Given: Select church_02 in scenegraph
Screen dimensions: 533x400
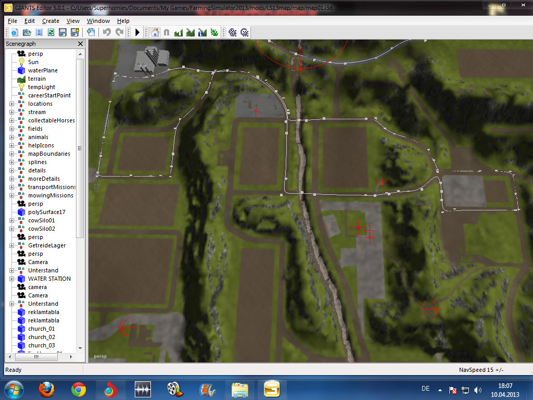Looking at the screenshot, I should click(x=42, y=337).
